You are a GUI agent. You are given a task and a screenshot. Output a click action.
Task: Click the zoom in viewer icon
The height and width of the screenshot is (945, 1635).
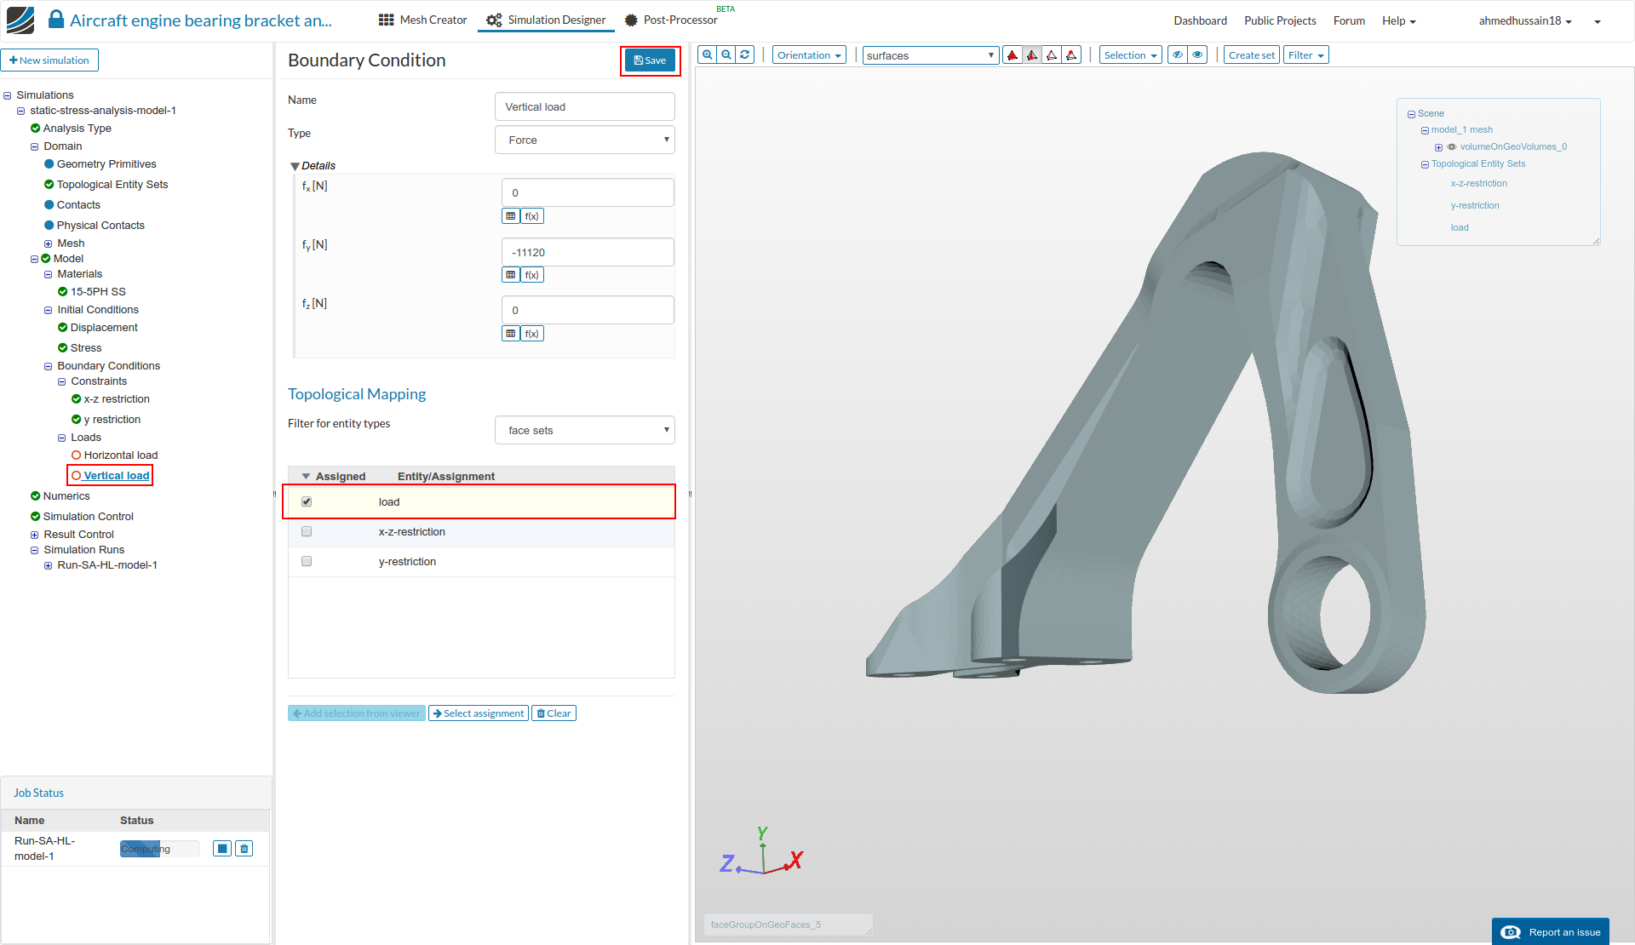tap(707, 55)
